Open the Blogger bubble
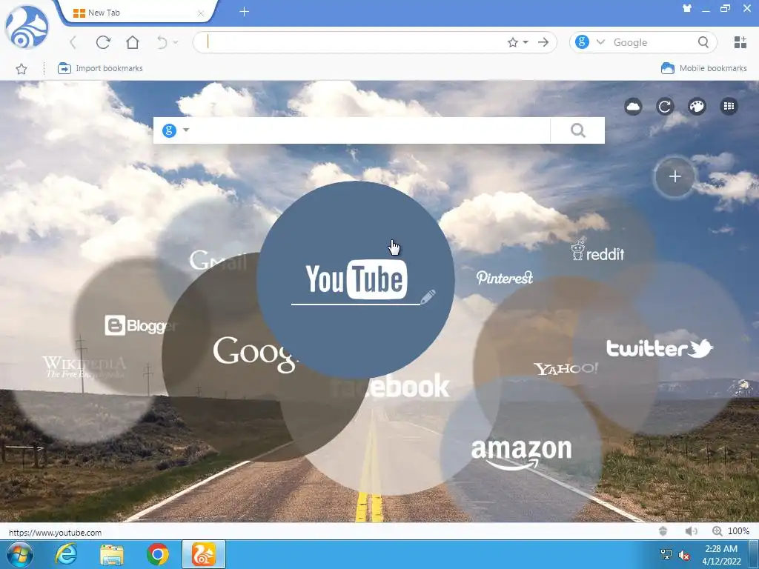This screenshot has height=569, width=759. pyautogui.click(x=141, y=325)
